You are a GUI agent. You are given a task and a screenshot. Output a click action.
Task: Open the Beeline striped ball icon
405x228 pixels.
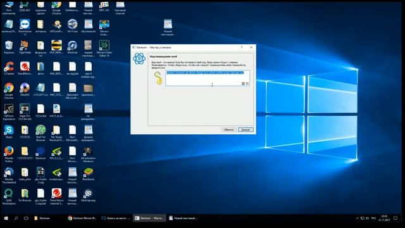(56, 47)
